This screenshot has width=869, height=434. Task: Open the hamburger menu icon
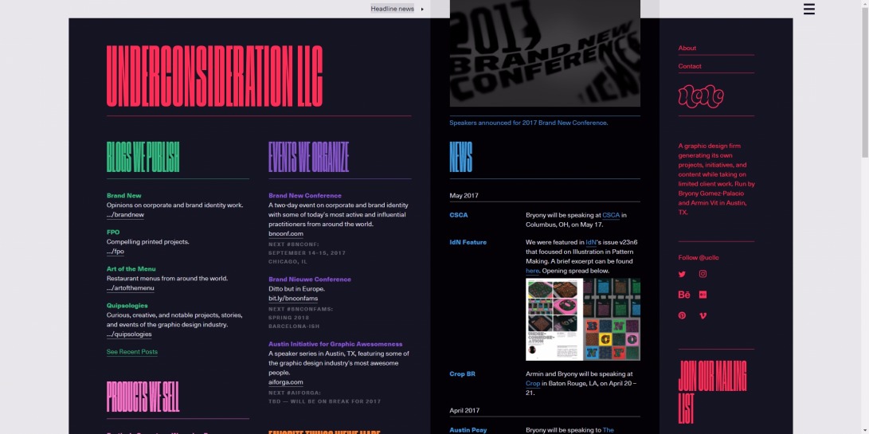[808, 9]
